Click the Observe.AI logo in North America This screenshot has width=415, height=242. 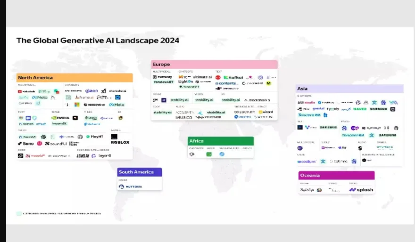[x=94, y=105]
